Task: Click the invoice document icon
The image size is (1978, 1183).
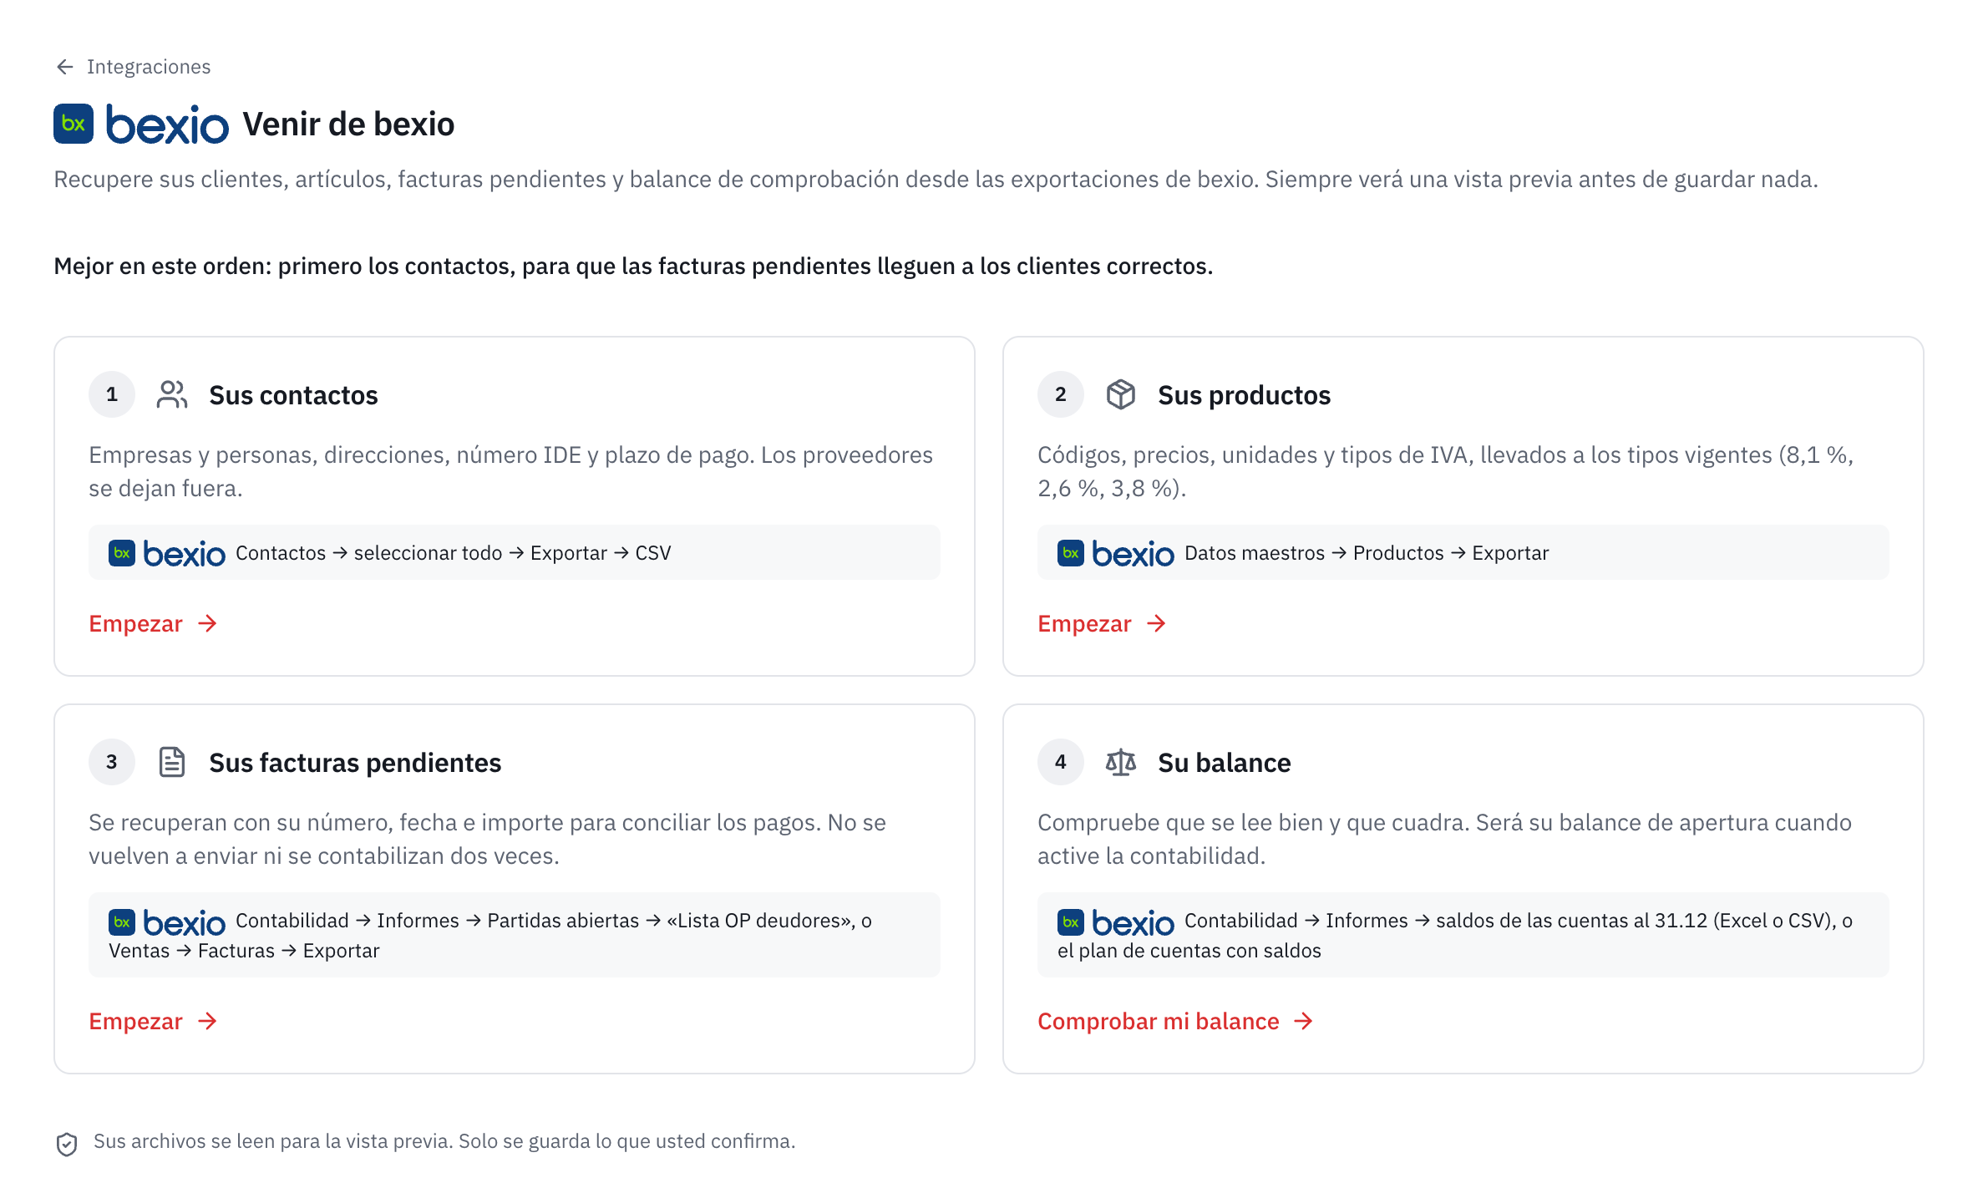Action: coord(172,762)
